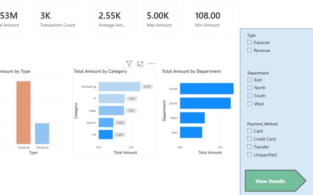
Task: Select the orange Expense column
Action: coord(23,113)
